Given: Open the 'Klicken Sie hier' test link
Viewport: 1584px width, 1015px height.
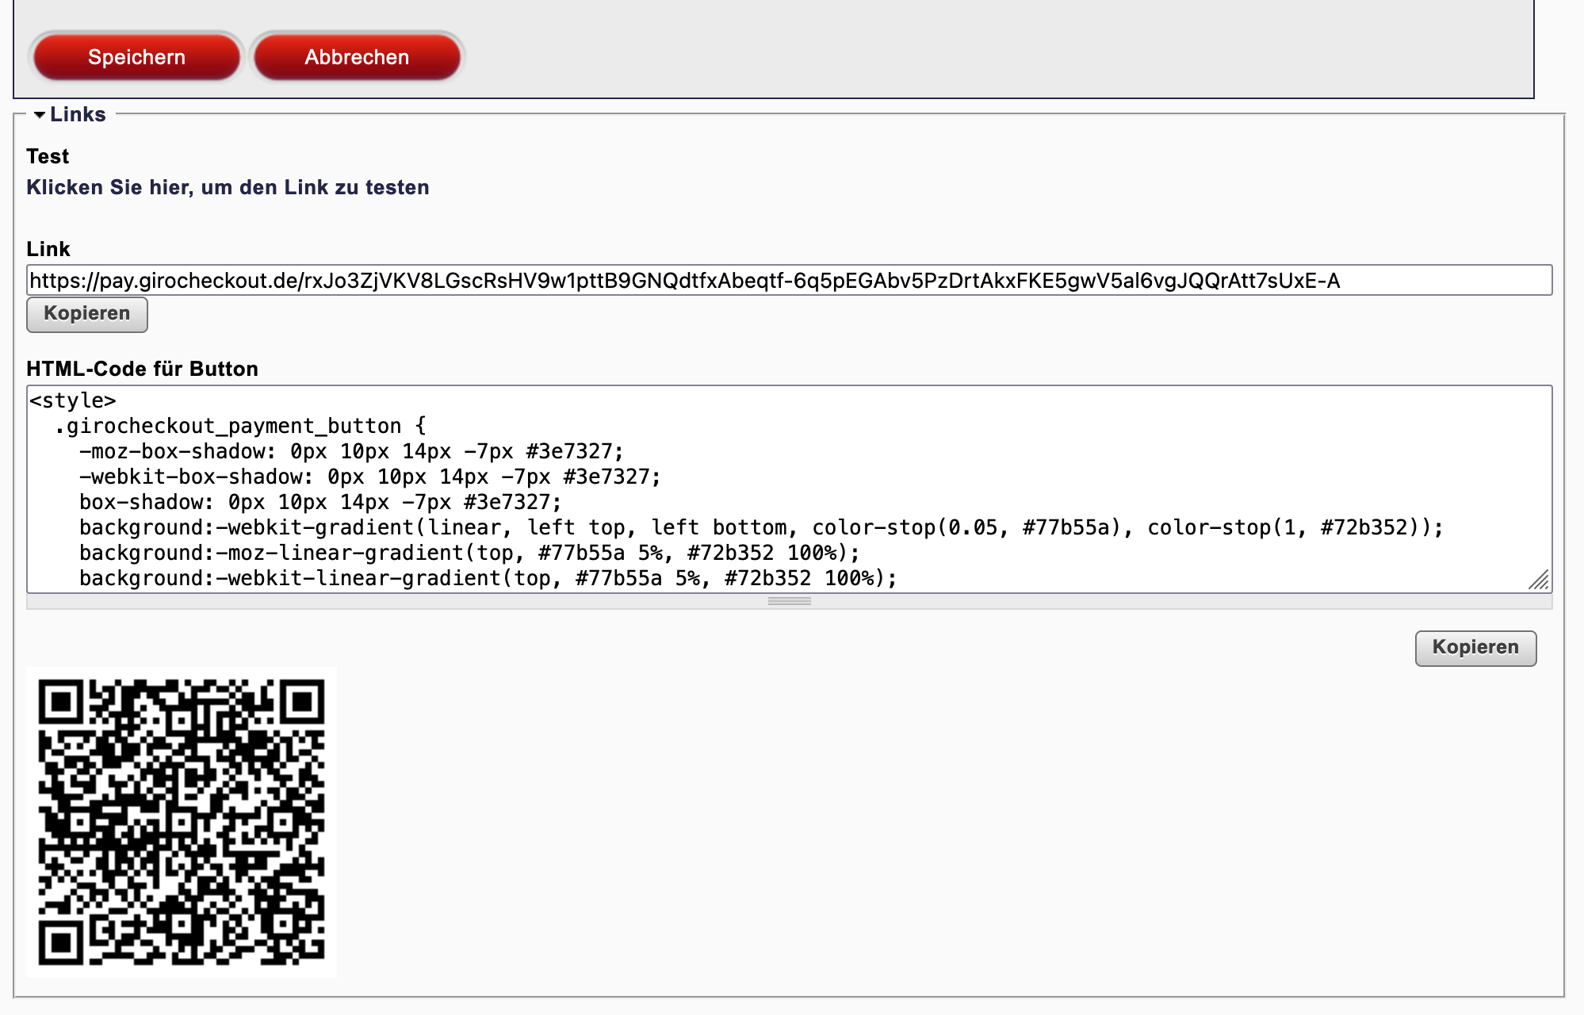Looking at the screenshot, I should tap(228, 187).
